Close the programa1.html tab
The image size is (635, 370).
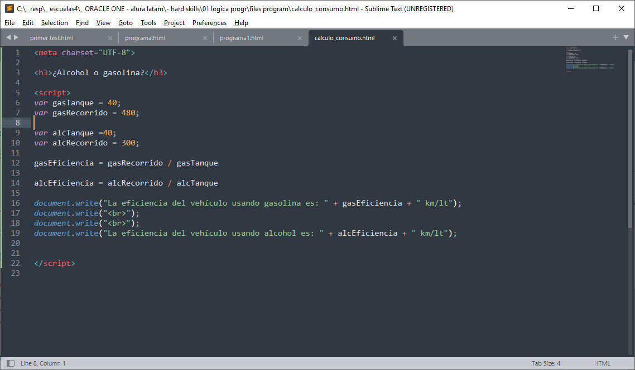[x=300, y=38]
